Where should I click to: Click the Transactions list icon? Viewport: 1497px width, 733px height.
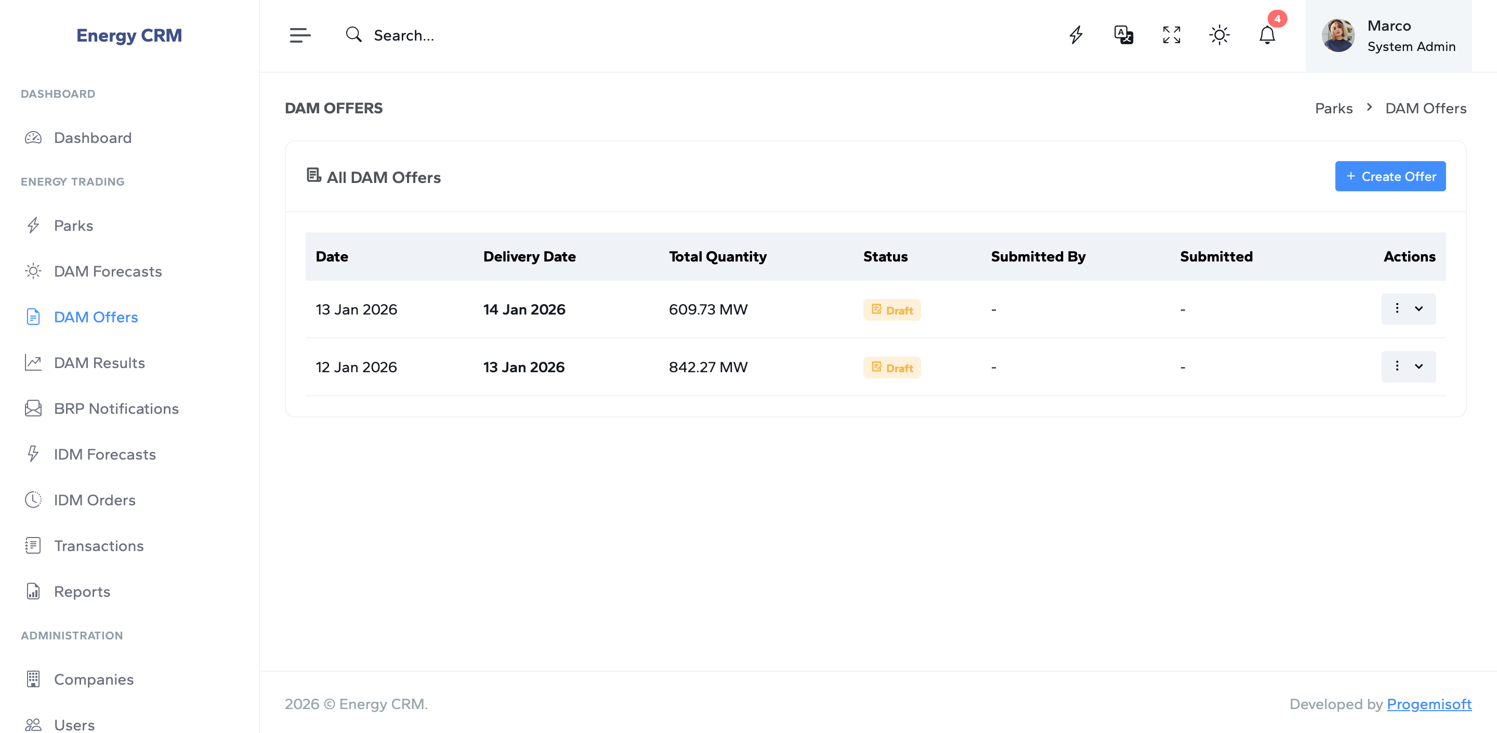(x=33, y=546)
